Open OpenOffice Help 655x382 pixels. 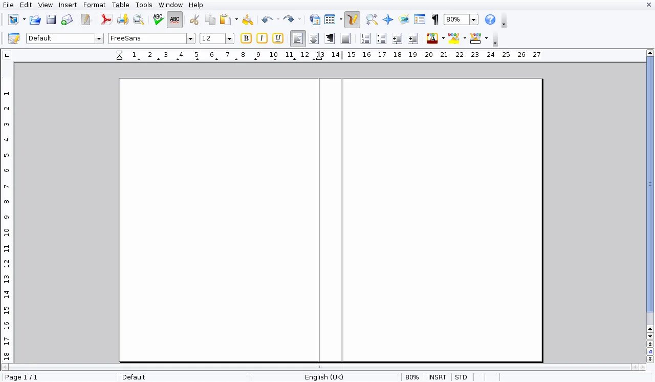pyautogui.click(x=490, y=20)
